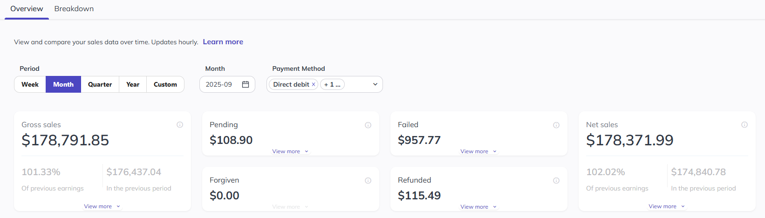Click the $176,437.04 previous period value

(134, 172)
